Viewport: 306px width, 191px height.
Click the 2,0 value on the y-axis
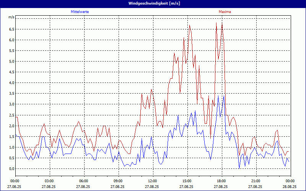(x=11, y=126)
